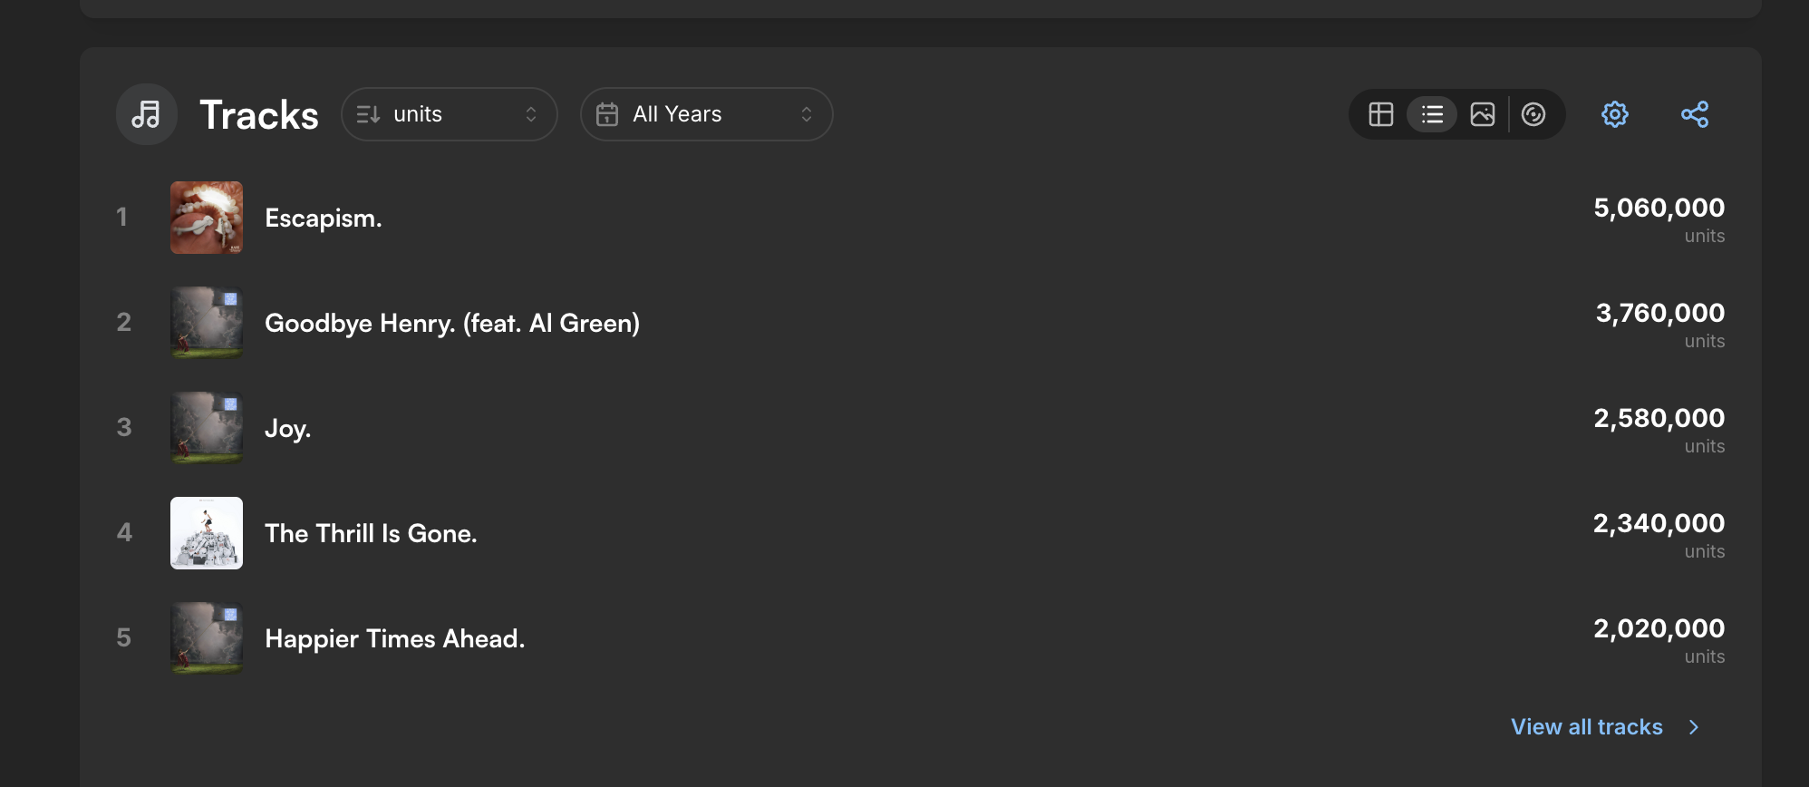
Task: Follow the View all tracks link
Action: tap(1587, 727)
